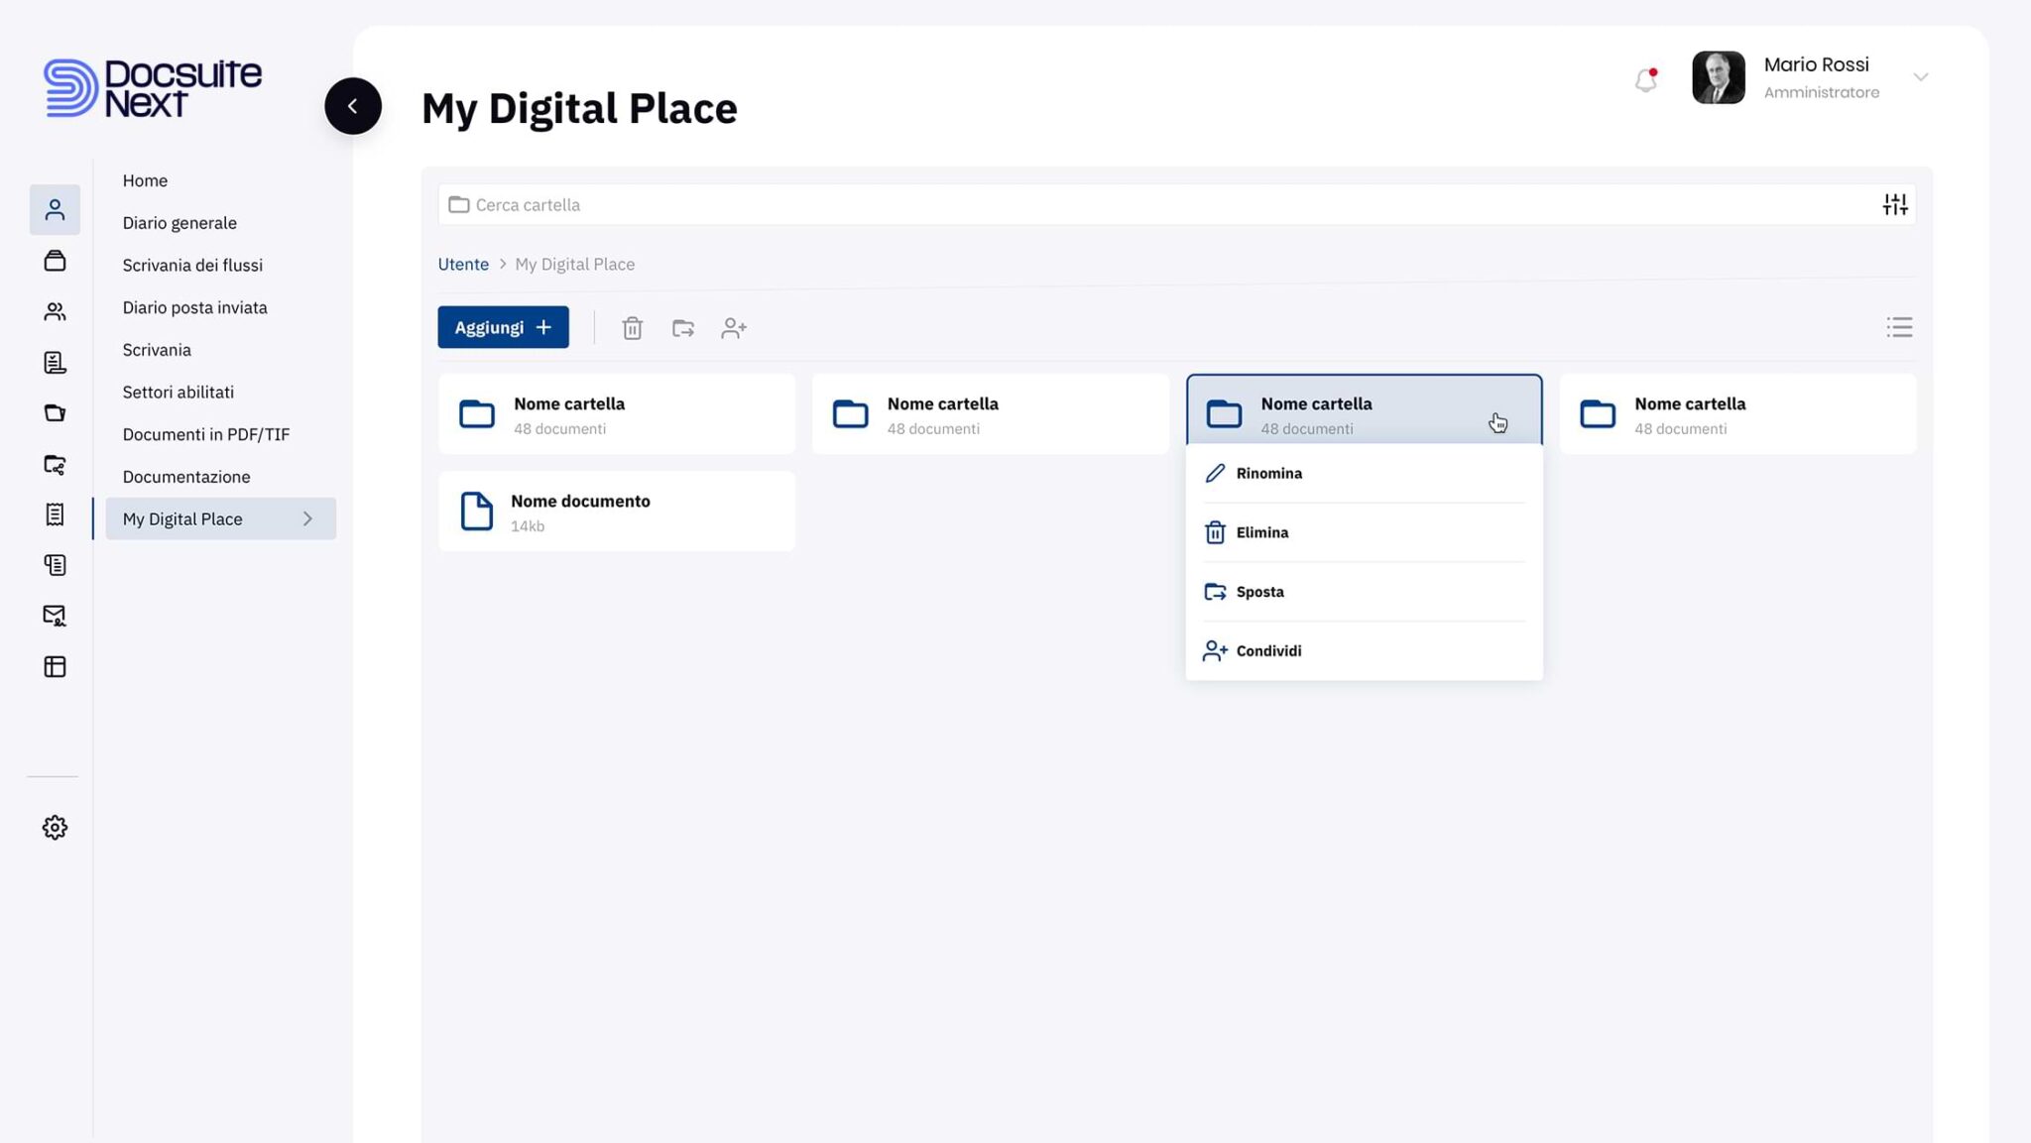Select Condividi in the context menu
The image size is (2031, 1143).
[x=1268, y=650]
